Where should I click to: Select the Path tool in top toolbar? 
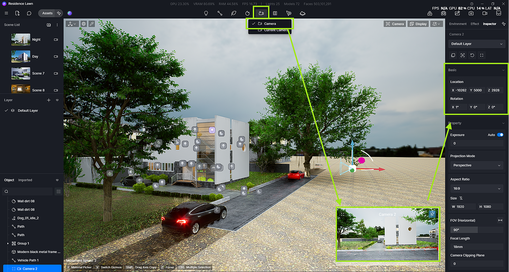pyautogui.click(x=220, y=13)
